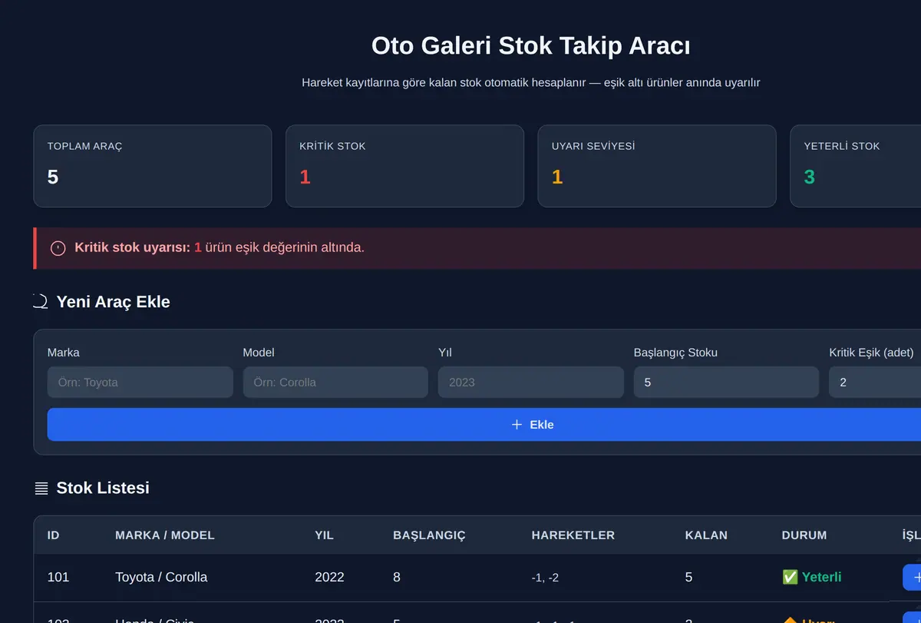Click the Hareketler column header
The height and width of the screenshot is (623, 921).
[573, 535]
